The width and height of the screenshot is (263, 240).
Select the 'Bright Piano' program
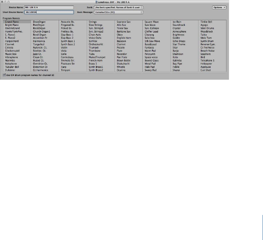[x=12, y=25]
